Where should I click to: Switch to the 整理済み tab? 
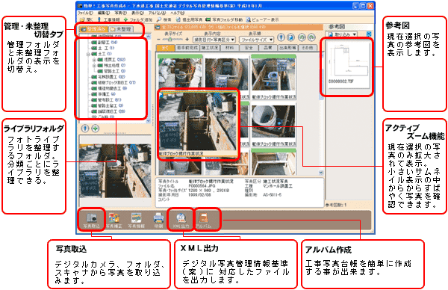point(93,29)
